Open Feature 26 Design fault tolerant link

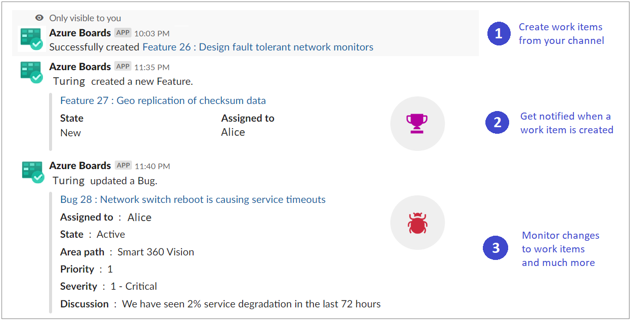click(258, 47)
